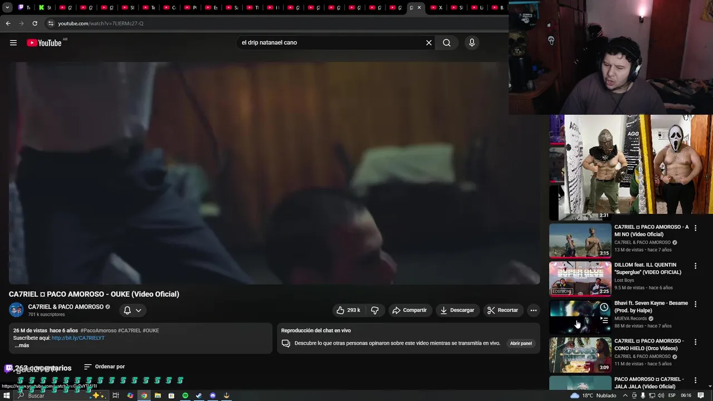Run search with the magnifier button
This screenshot has height=401, width=713.
[447, 43]
